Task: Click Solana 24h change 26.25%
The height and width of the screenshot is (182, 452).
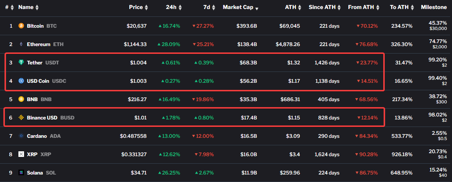Action: (169, 173)
